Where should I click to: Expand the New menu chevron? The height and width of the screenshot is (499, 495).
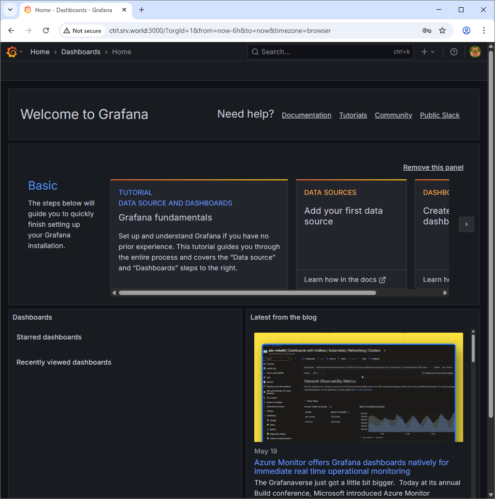[x=433, y=52]
